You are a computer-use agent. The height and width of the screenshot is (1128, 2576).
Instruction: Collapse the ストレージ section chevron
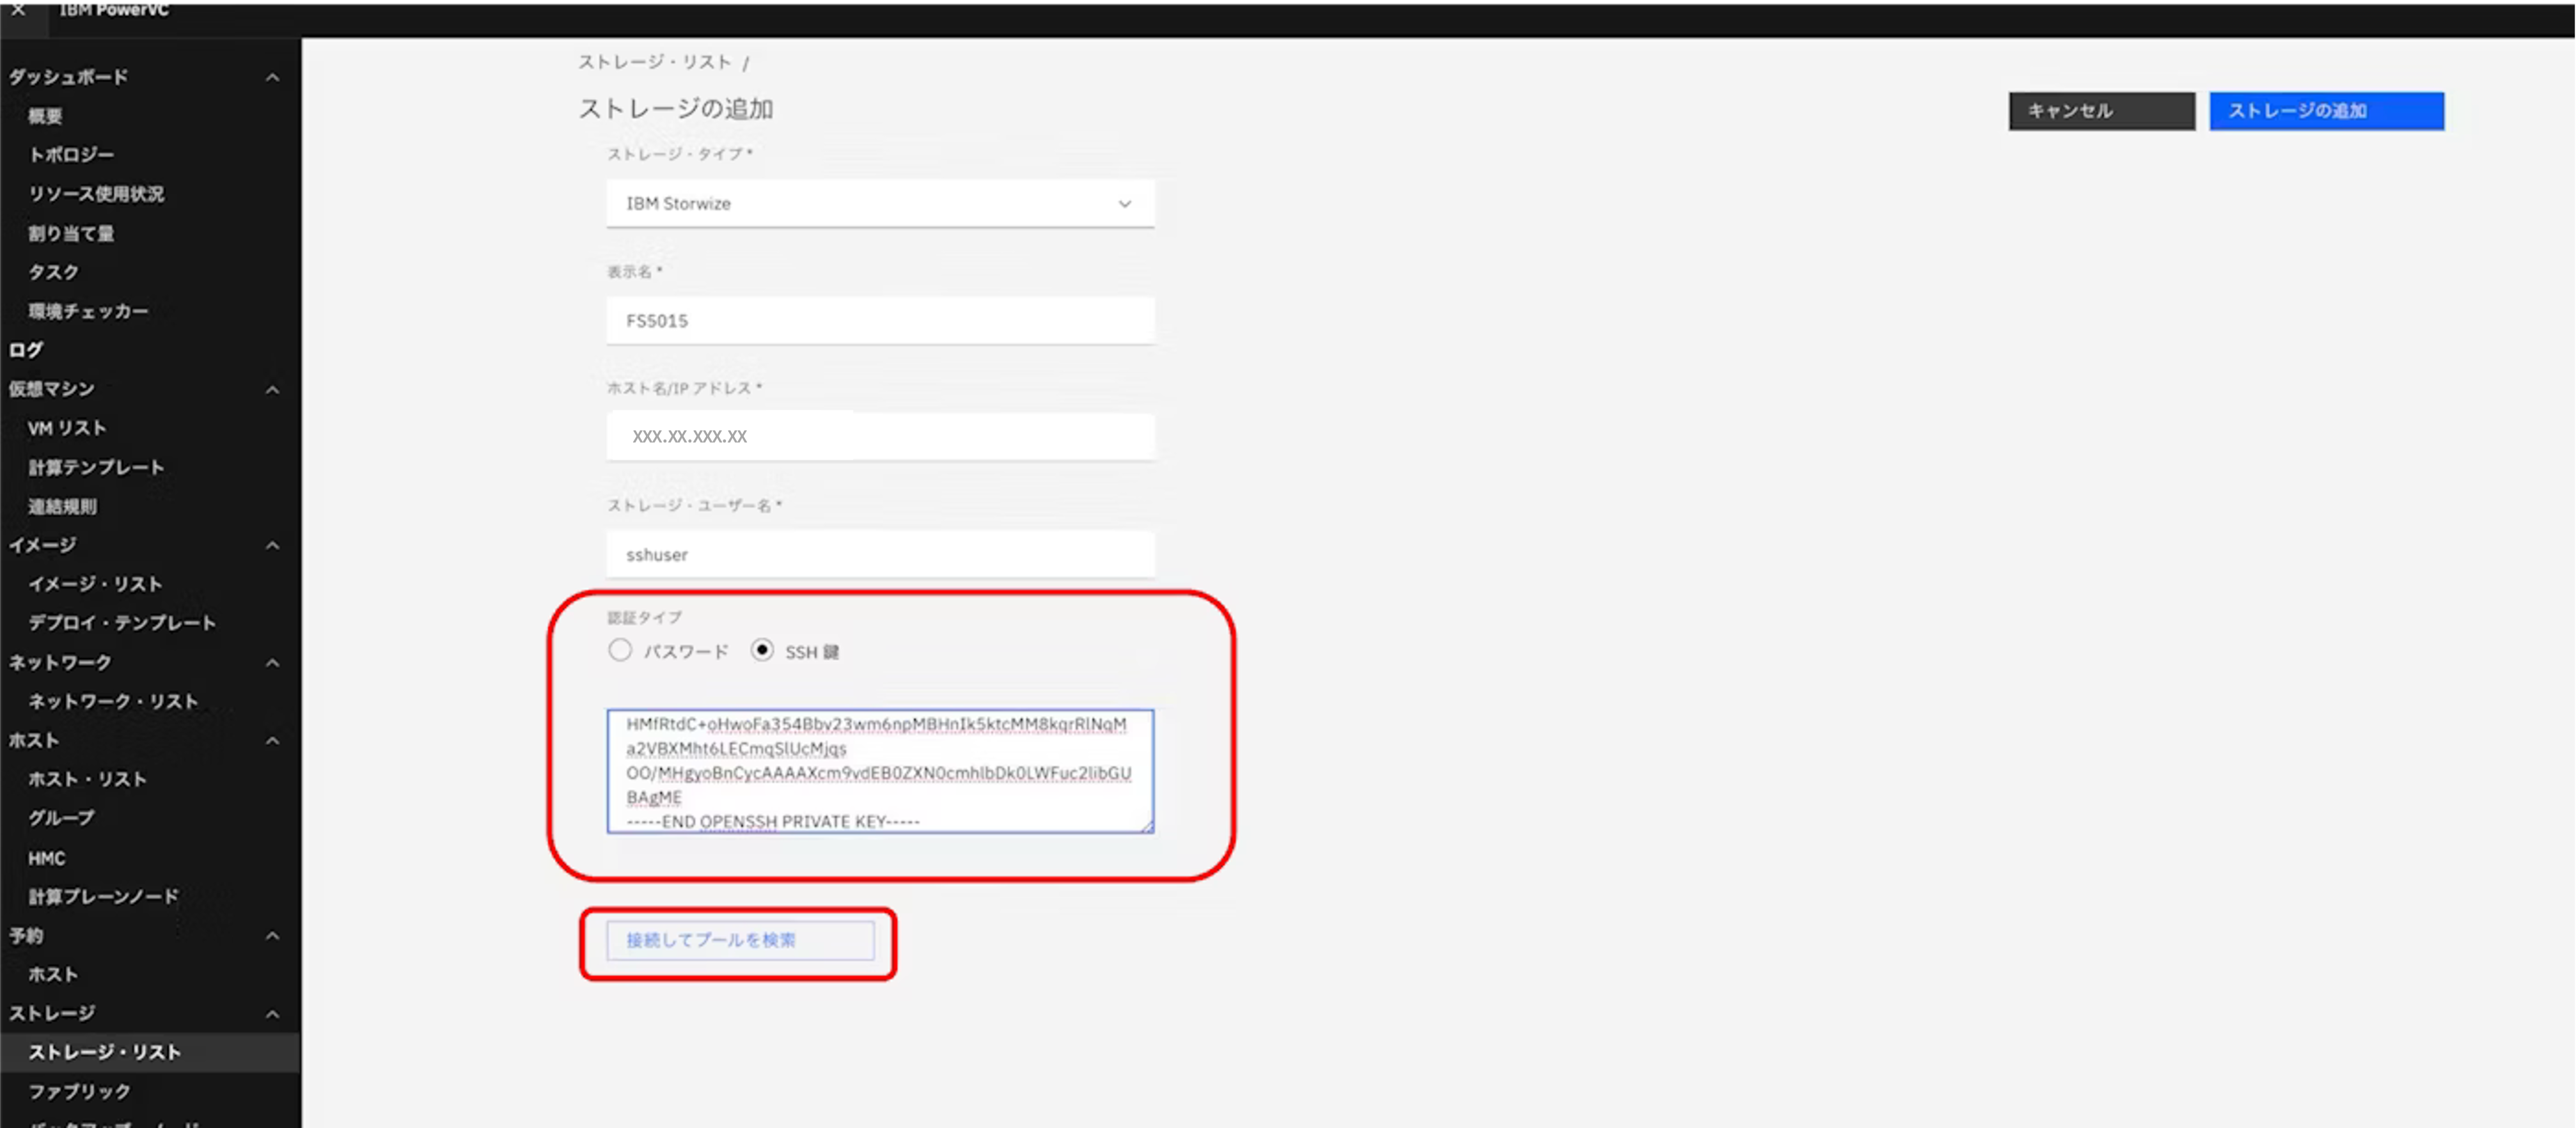[x=272, y=1014]
